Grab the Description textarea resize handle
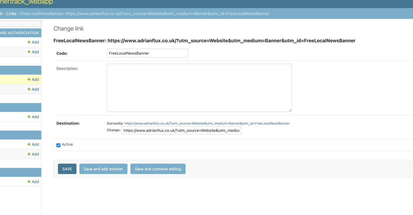This screenshot has width=413, height=215. 290,110
